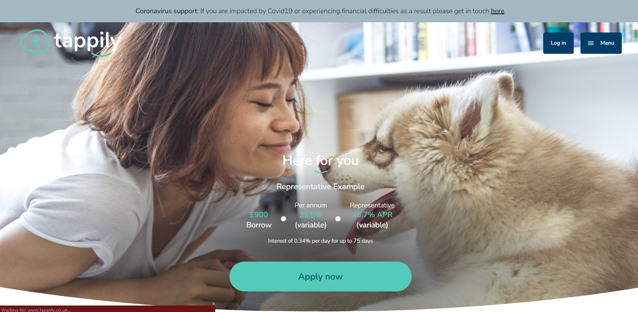This screenshot has width=638, height=312.
Task: Click the 'Waiting for www.tappily.co.uk' status bar
Action: [x=107, y=309]
